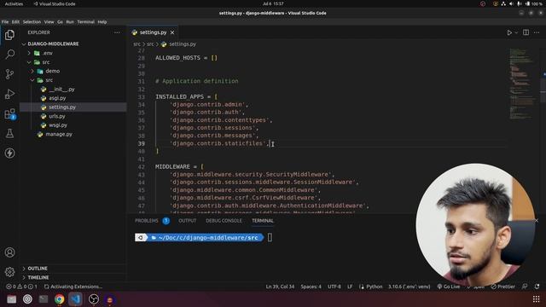The height and width of the screenshot is (307, 546).
Task: Open the Accounts icon
Action: [x=9, y=252]
